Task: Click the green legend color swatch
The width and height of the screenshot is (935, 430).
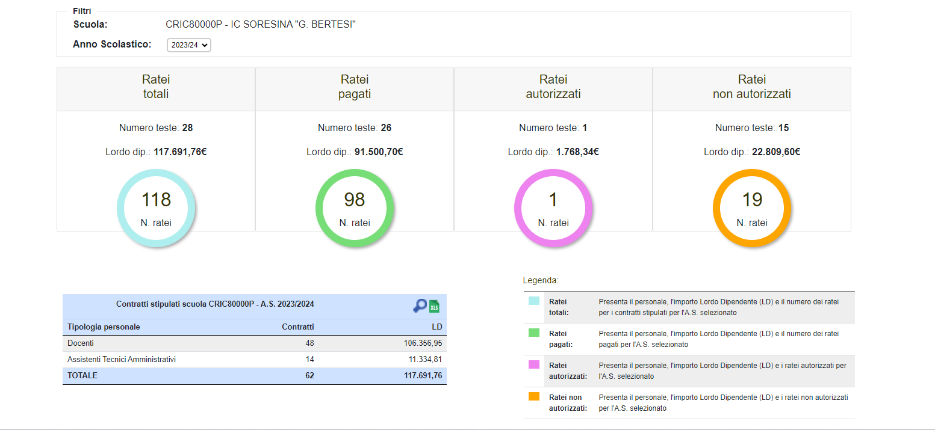Action: [x=533, y=333]
